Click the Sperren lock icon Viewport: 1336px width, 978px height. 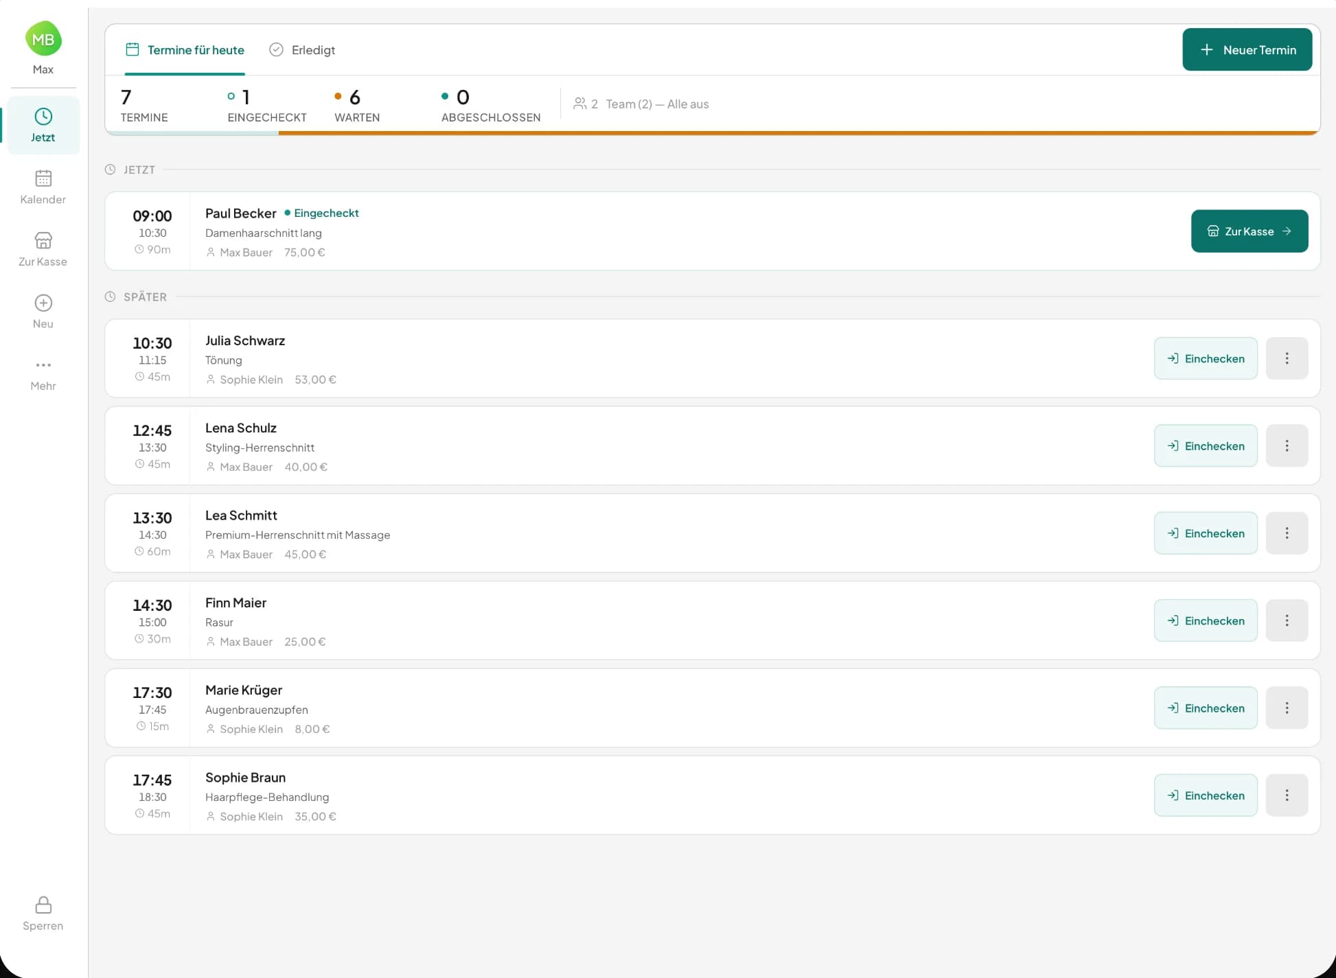[x=43, y=905]
